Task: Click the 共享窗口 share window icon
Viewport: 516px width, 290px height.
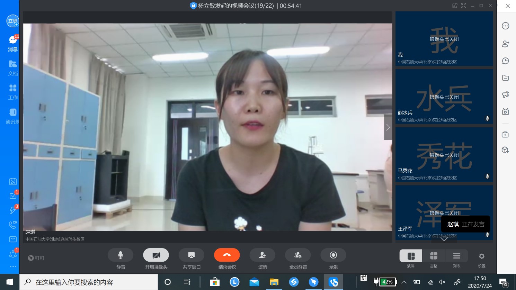Action: tap(192, 255)
